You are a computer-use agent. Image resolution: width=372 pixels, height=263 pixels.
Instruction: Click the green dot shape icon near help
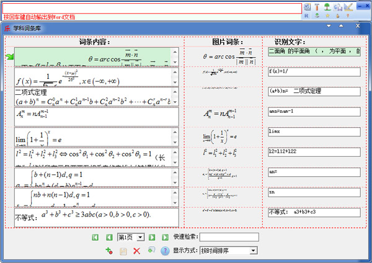(151, 249)
